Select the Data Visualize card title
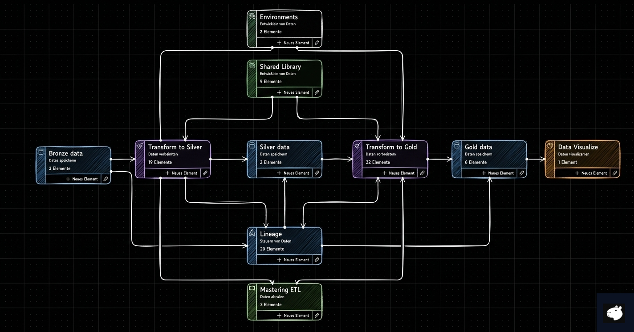634x332 pixels. (578, 147)
